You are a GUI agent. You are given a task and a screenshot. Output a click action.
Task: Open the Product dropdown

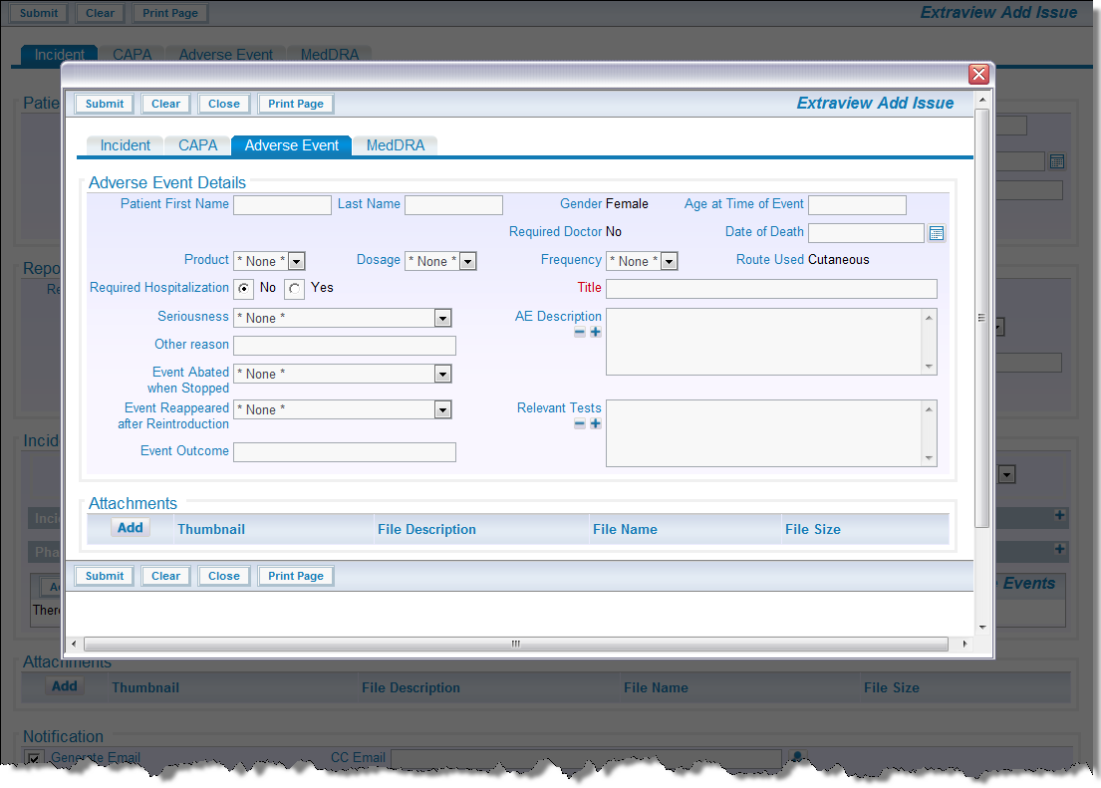pos(296,261)
